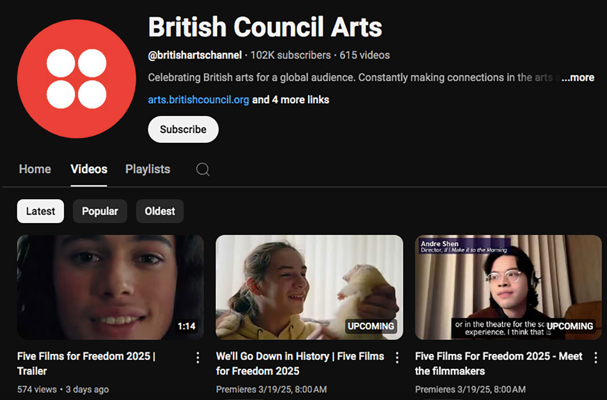This screenshot has width=607, height=400.
Task: Open the Andre Shen filmmakers video thumbnail
Action: 508,287
